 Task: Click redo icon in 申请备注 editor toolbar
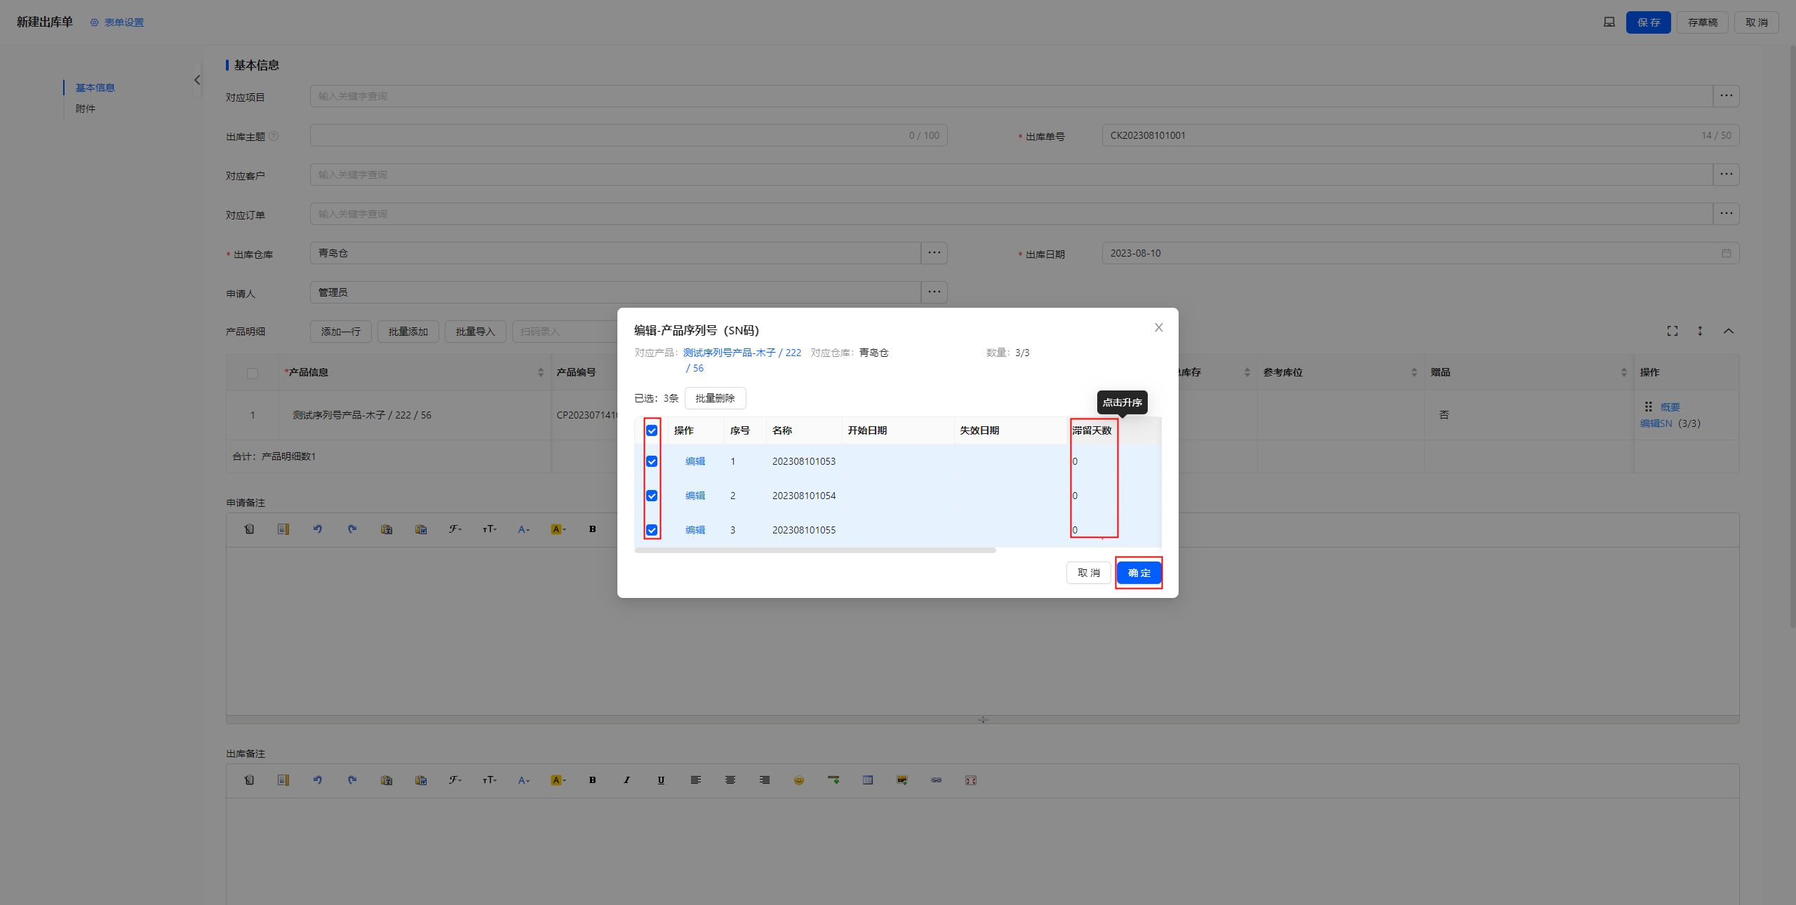(352, 529)
